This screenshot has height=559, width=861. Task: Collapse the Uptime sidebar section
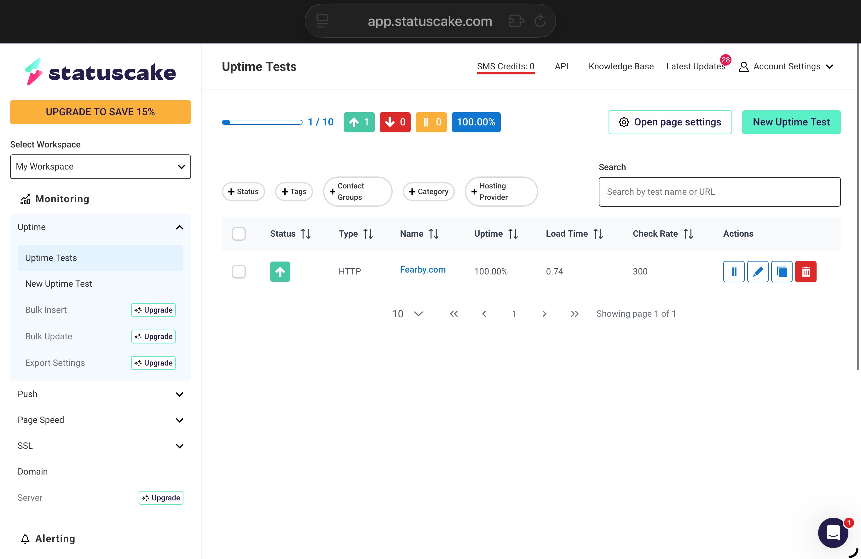pos(179,227)
